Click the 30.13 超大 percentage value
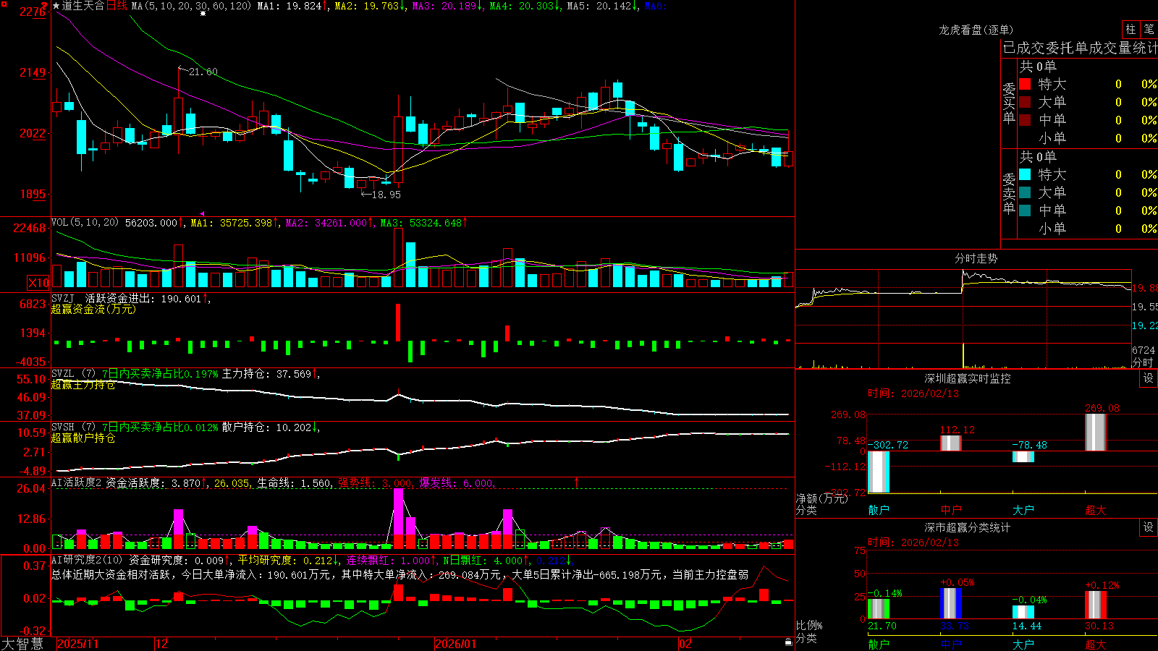This screenshot has height=651, width=1158. (x=1099, y=626)
